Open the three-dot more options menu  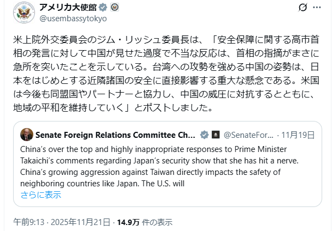[x=318, y=8]
